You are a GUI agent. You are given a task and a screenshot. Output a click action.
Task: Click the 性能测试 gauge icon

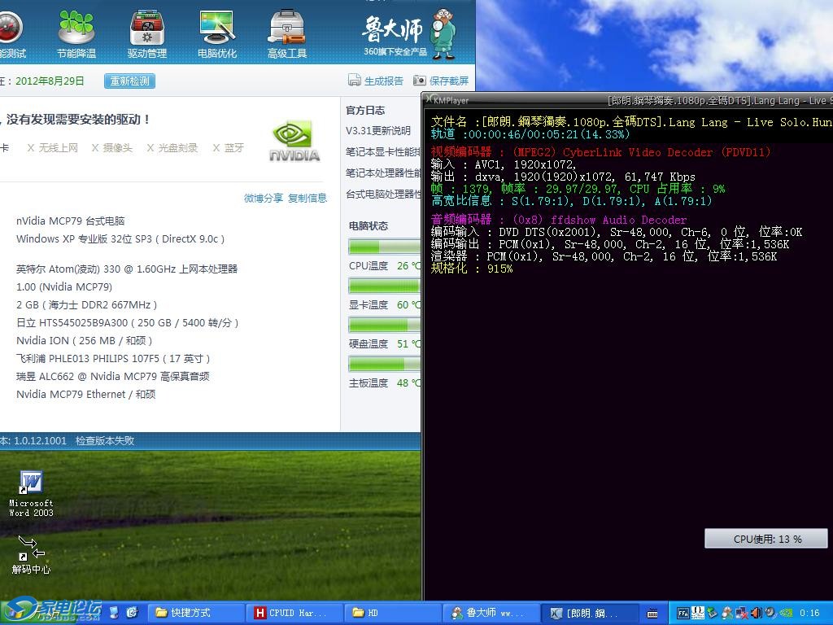click(x=10, y=28)
